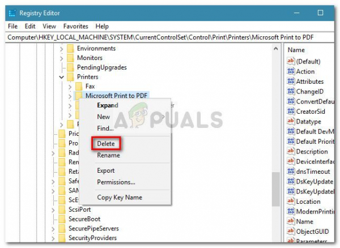This screenshot has height=248, width=340.
Task: Click the (Default) string value icon
Action: click(x=291, y=61)
